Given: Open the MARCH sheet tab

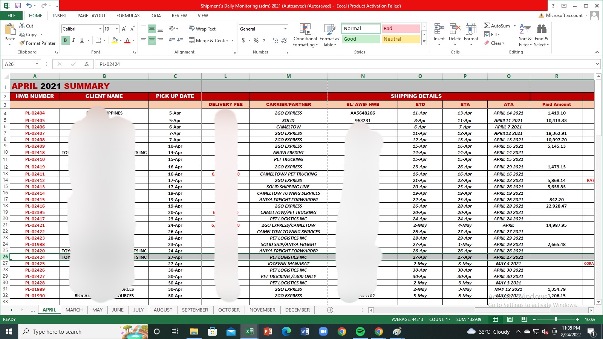Looking at the screenshot, I should pos(74,310).
